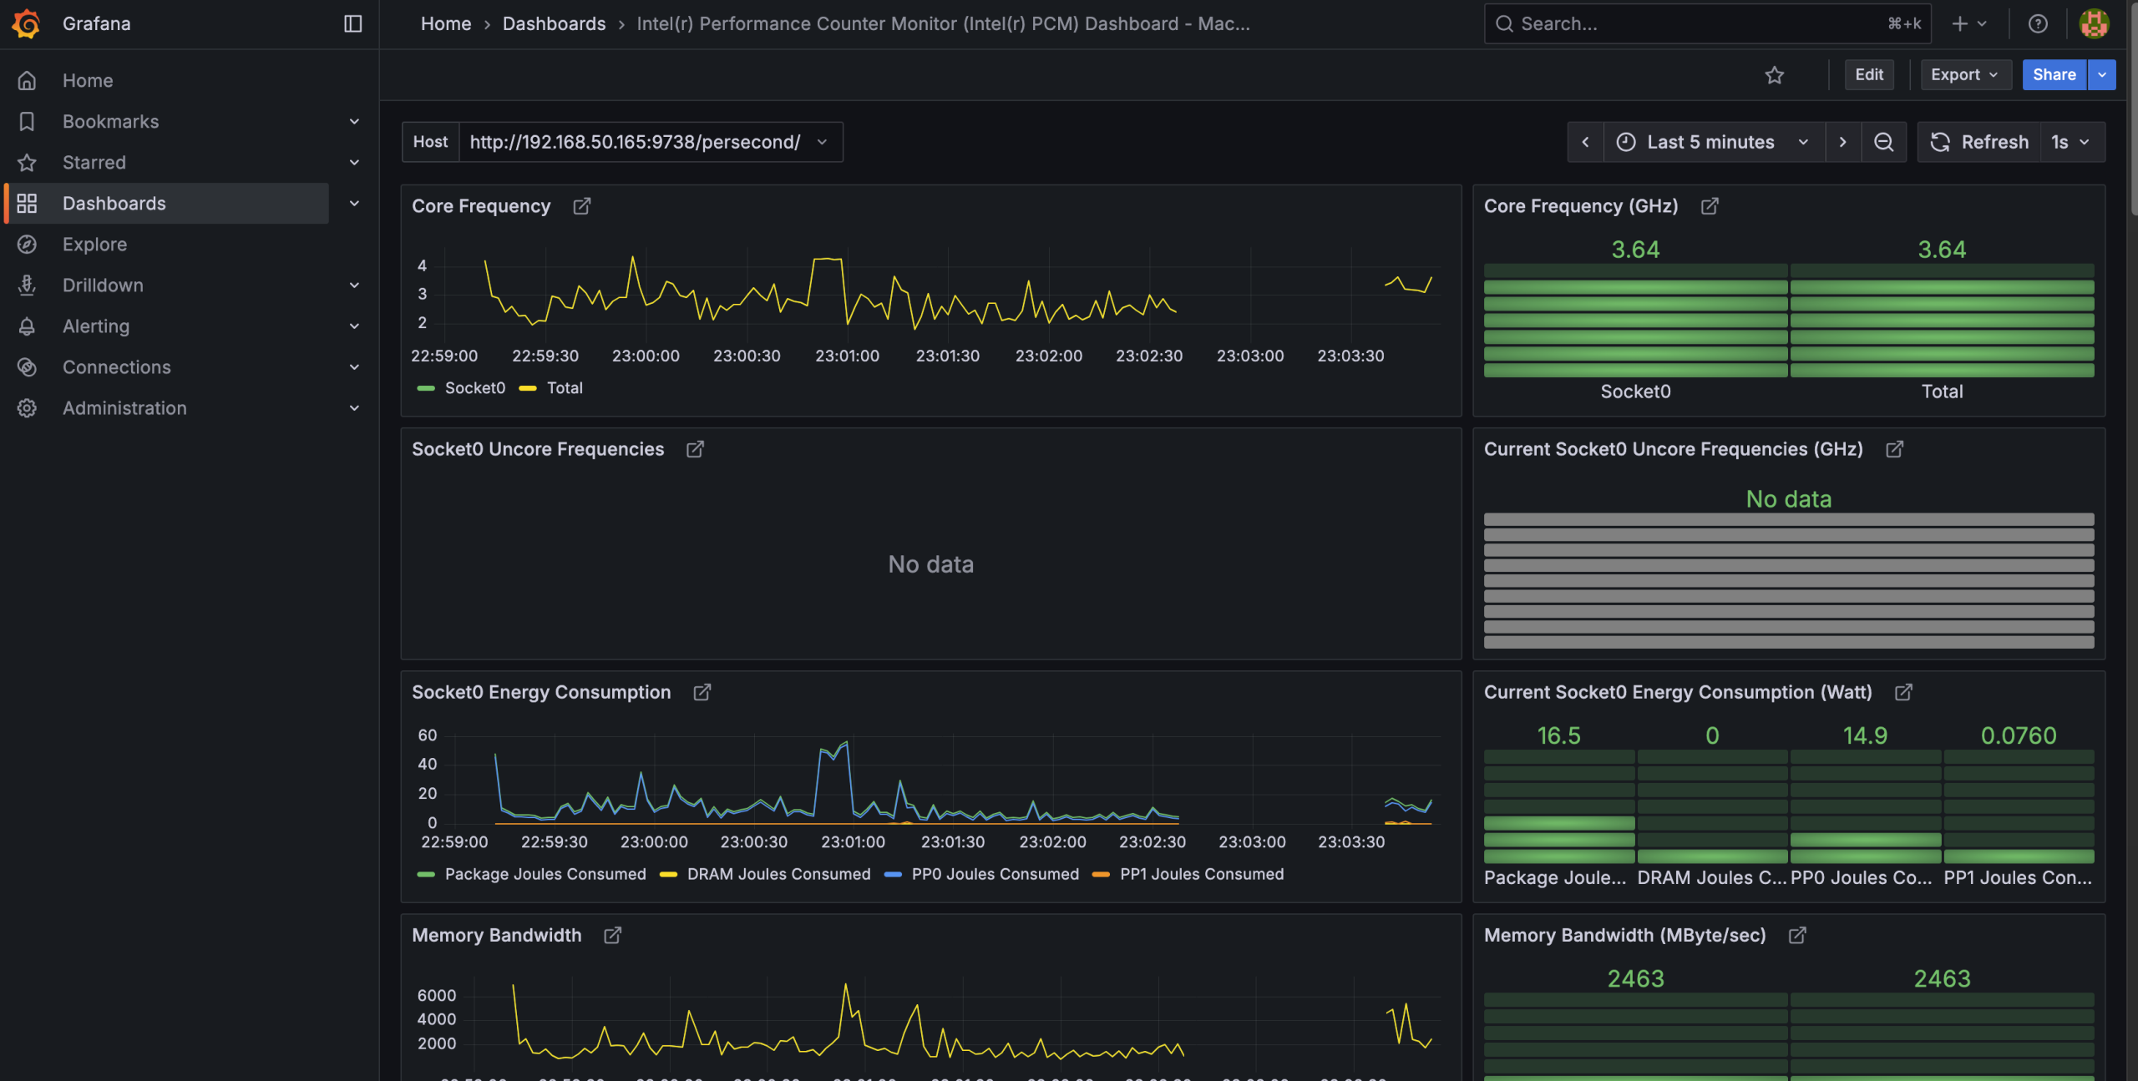Open Core Frequency panel external link icon
This screenshot has width=2138, height=1081.
[581, 206]
